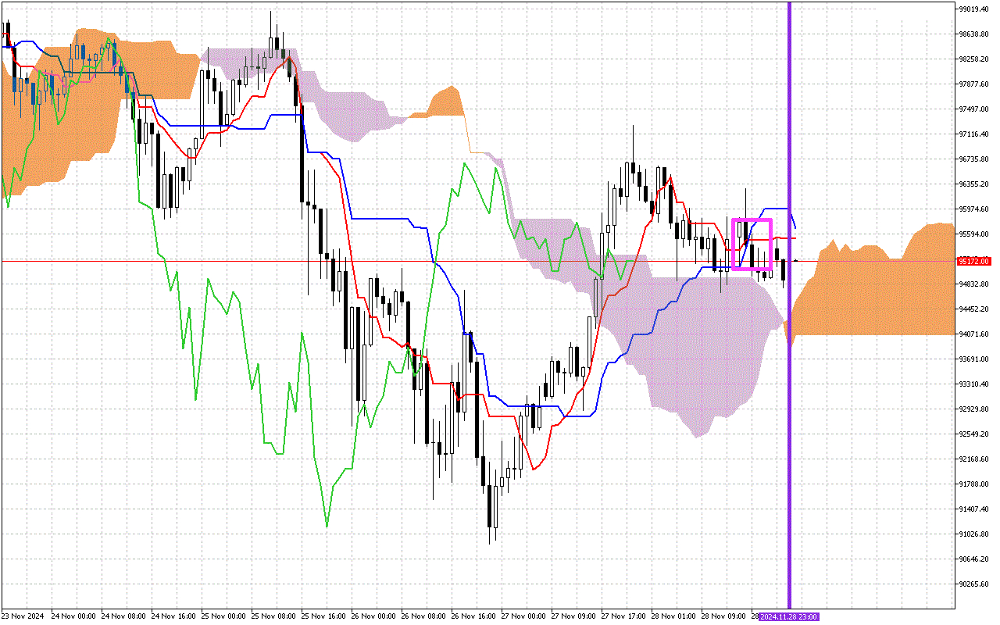The width and height of the screenshot is (1000, 625).
Task: Click the 24 Nov 00:00 time label
Action: tap(73, 616)
